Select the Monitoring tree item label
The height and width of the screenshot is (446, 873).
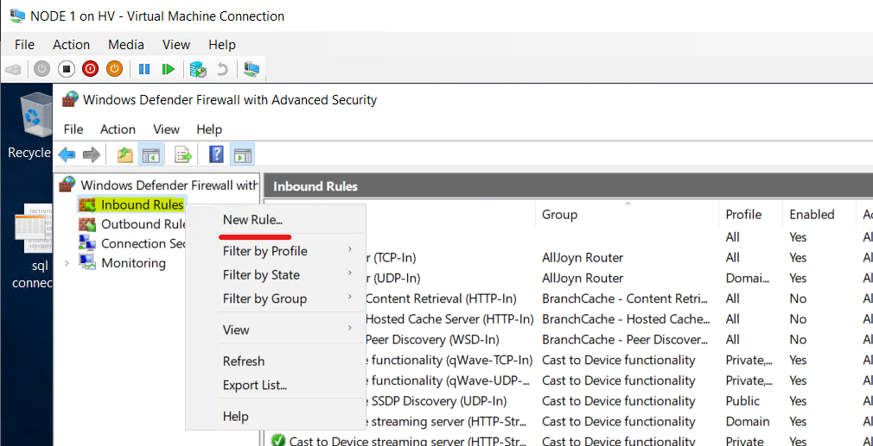(134, 263)
